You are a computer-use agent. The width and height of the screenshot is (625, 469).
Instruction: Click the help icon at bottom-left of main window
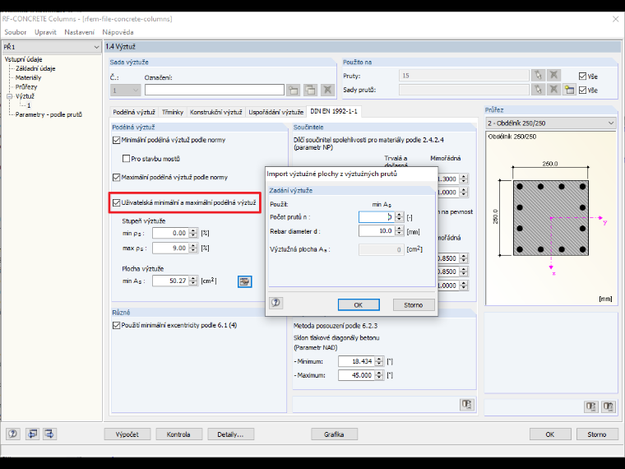click(13, 434)
